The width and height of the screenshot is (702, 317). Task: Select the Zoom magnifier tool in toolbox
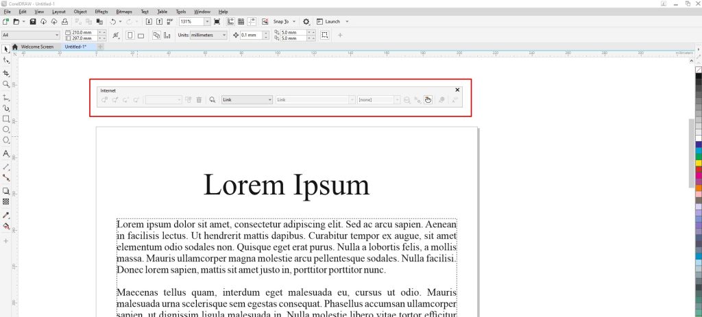tap(5, 84)
